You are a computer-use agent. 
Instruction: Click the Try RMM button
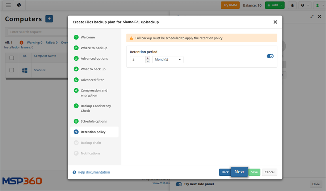click(230, 5)
